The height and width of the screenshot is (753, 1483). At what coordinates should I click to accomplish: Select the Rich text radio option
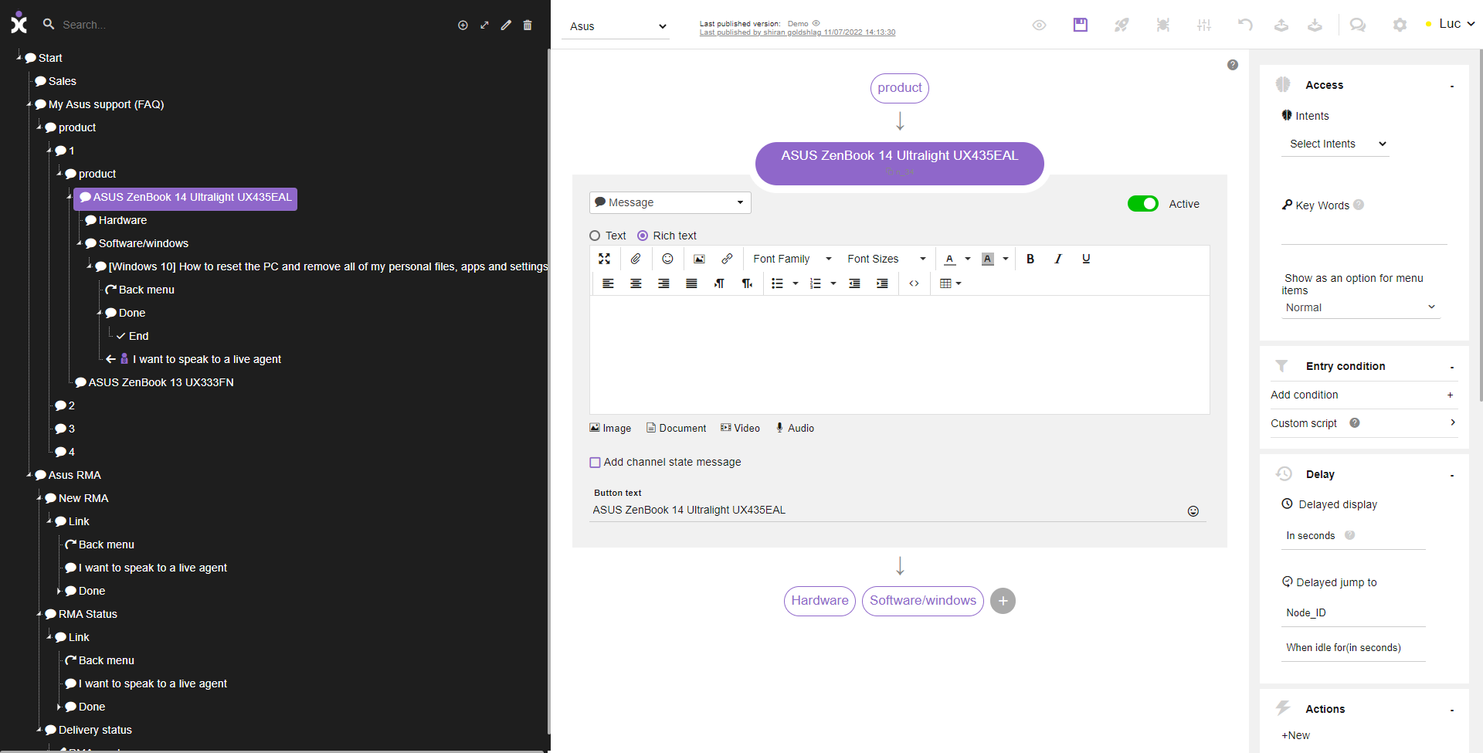pos(643,236)
